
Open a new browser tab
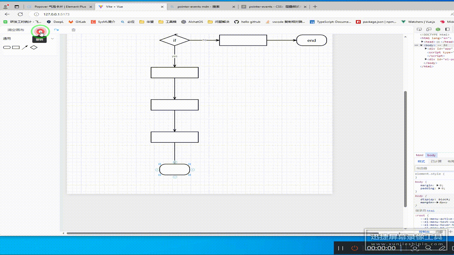click(315, 7)
